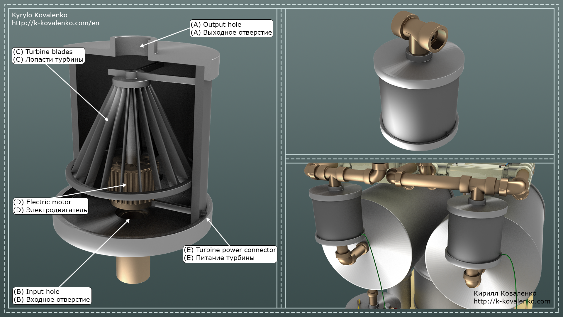Click the Кирилл Коваленко author name
Screen dimensions: 563x317
(505, 293)
